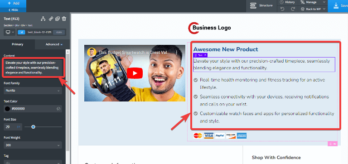Click the Section > Div > Div > Text breadcrumb

pyautogui.click(x=18, y=25)
